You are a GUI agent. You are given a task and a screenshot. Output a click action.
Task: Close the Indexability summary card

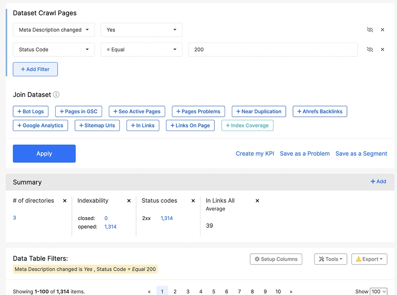point(129,201)
